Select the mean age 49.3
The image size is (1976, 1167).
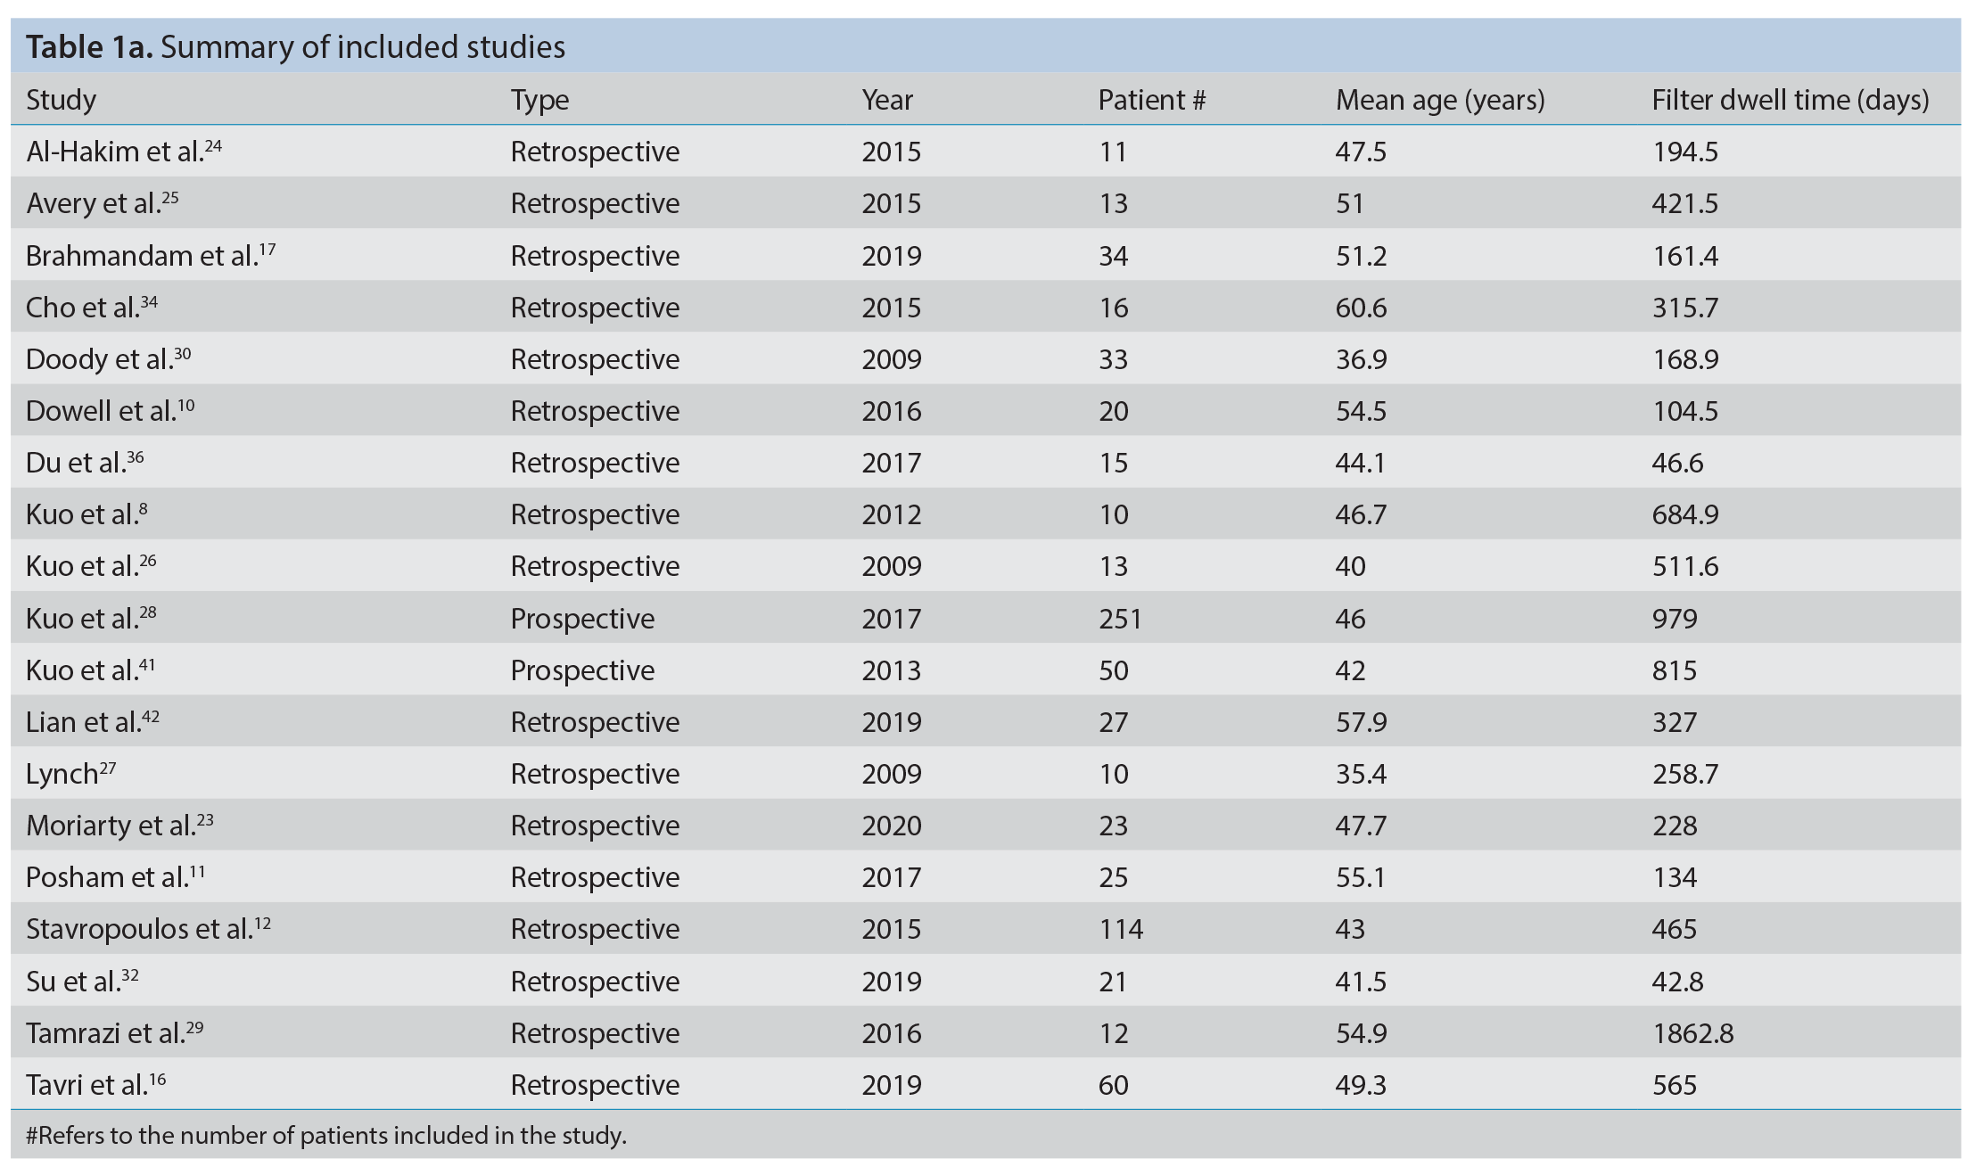(1361, 1084)
